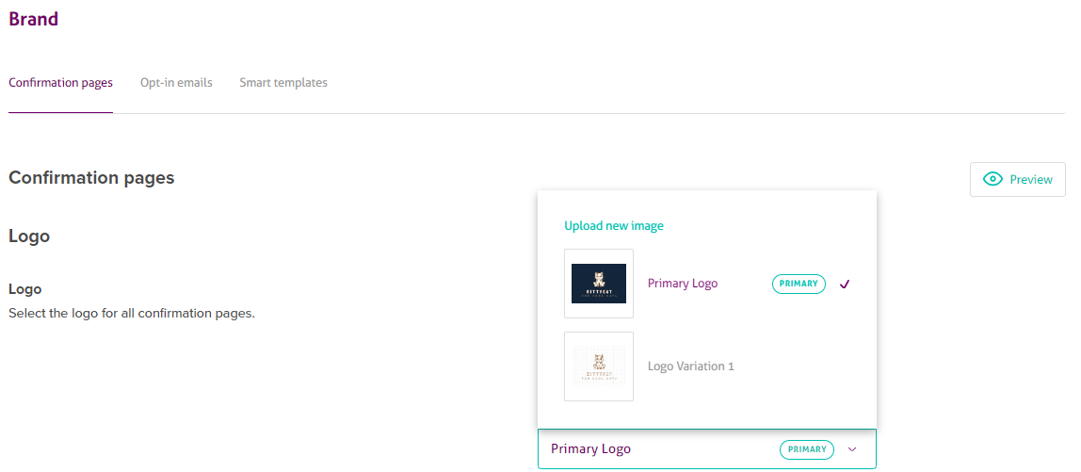Switch to Confirmation pages tab
The image size is (1081, 472).
pyautogui.click(x=60, y=83)
